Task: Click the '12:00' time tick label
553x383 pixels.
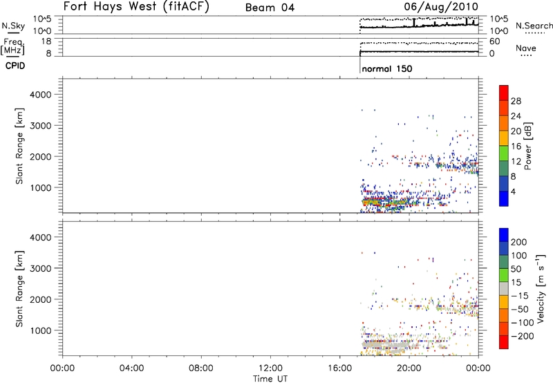Action: coord(270,368)
